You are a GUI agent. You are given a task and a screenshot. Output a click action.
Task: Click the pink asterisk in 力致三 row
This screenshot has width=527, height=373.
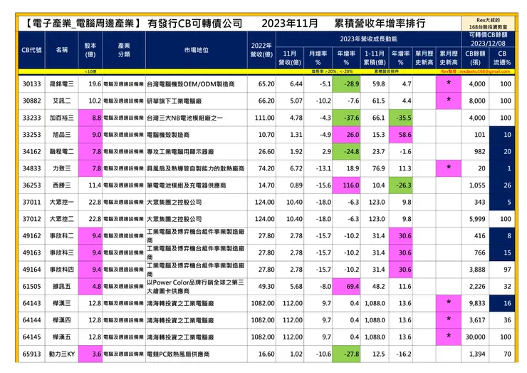pos(449,168)
